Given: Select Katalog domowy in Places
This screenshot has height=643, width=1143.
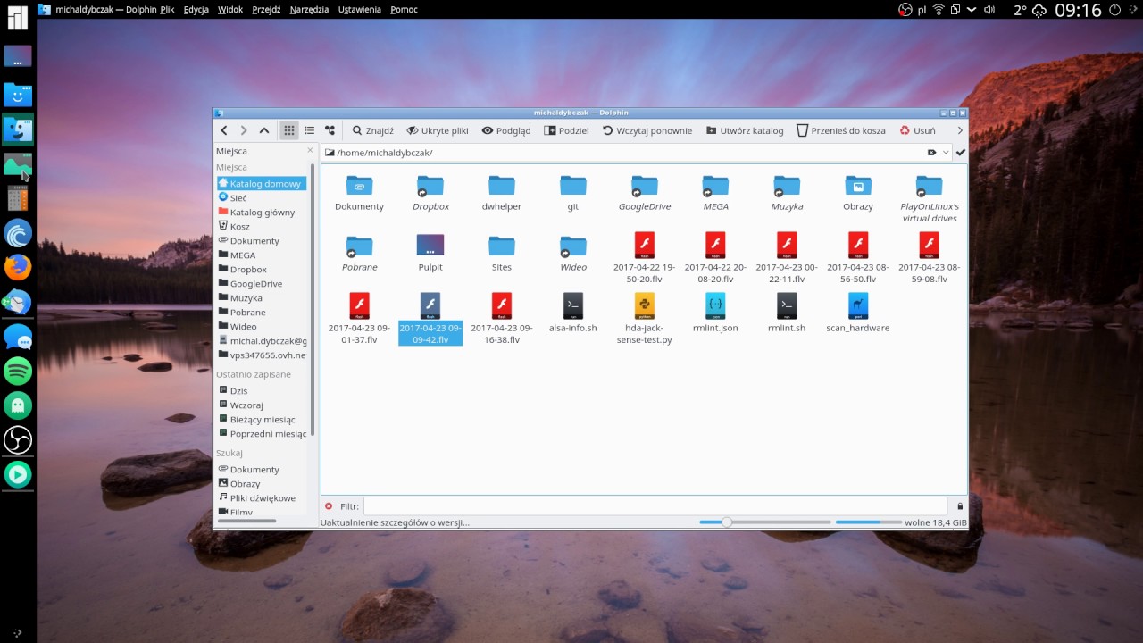Looking at the screenshot, I should pyautogui.click(x=261, y=183).
